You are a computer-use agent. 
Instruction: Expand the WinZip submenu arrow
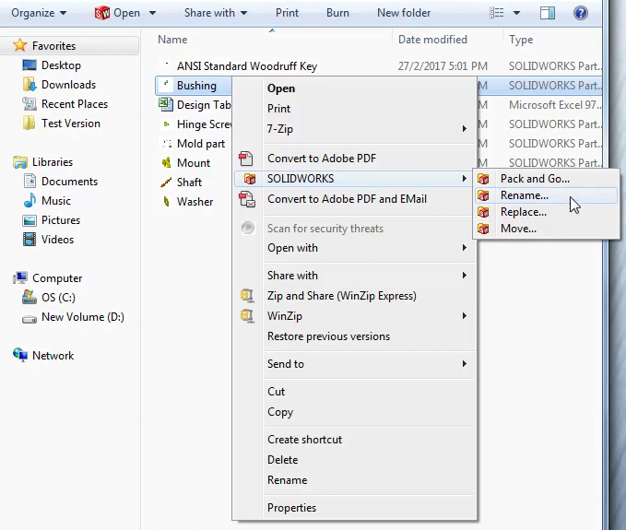point(465,315)
